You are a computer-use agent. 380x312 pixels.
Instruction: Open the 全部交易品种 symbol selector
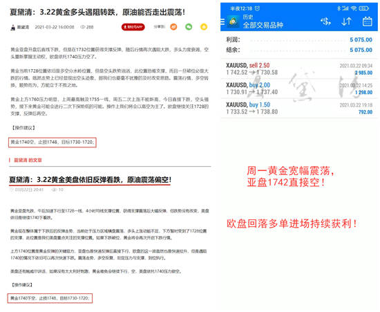[x=263, y=25]
